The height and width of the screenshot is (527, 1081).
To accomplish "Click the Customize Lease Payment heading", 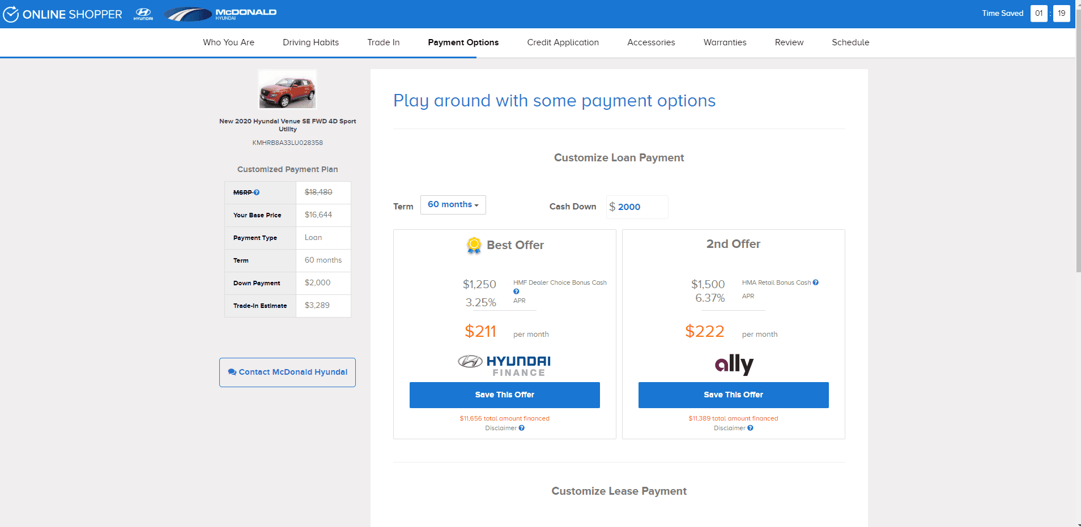I will (619, 491).
